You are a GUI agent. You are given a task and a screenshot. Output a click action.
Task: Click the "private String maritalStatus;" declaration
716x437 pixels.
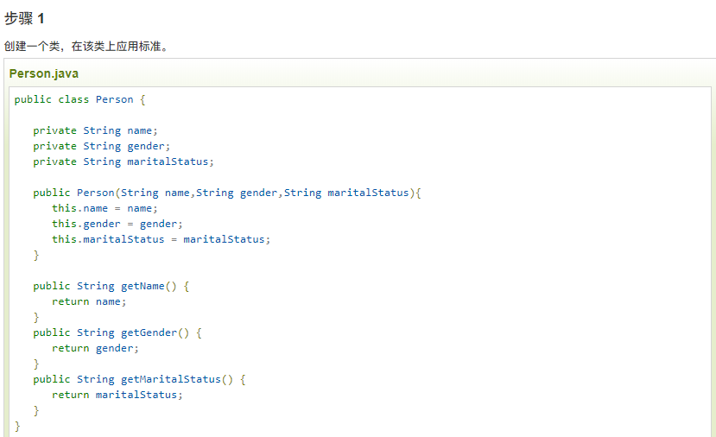pyautogui.click(x=123, y=161)
